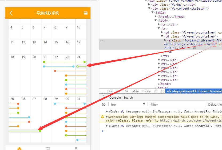This screenshot has height=150, width=222.
Task: Collapse the fc-content-skeleton div node
Action: tap(149, 9)
